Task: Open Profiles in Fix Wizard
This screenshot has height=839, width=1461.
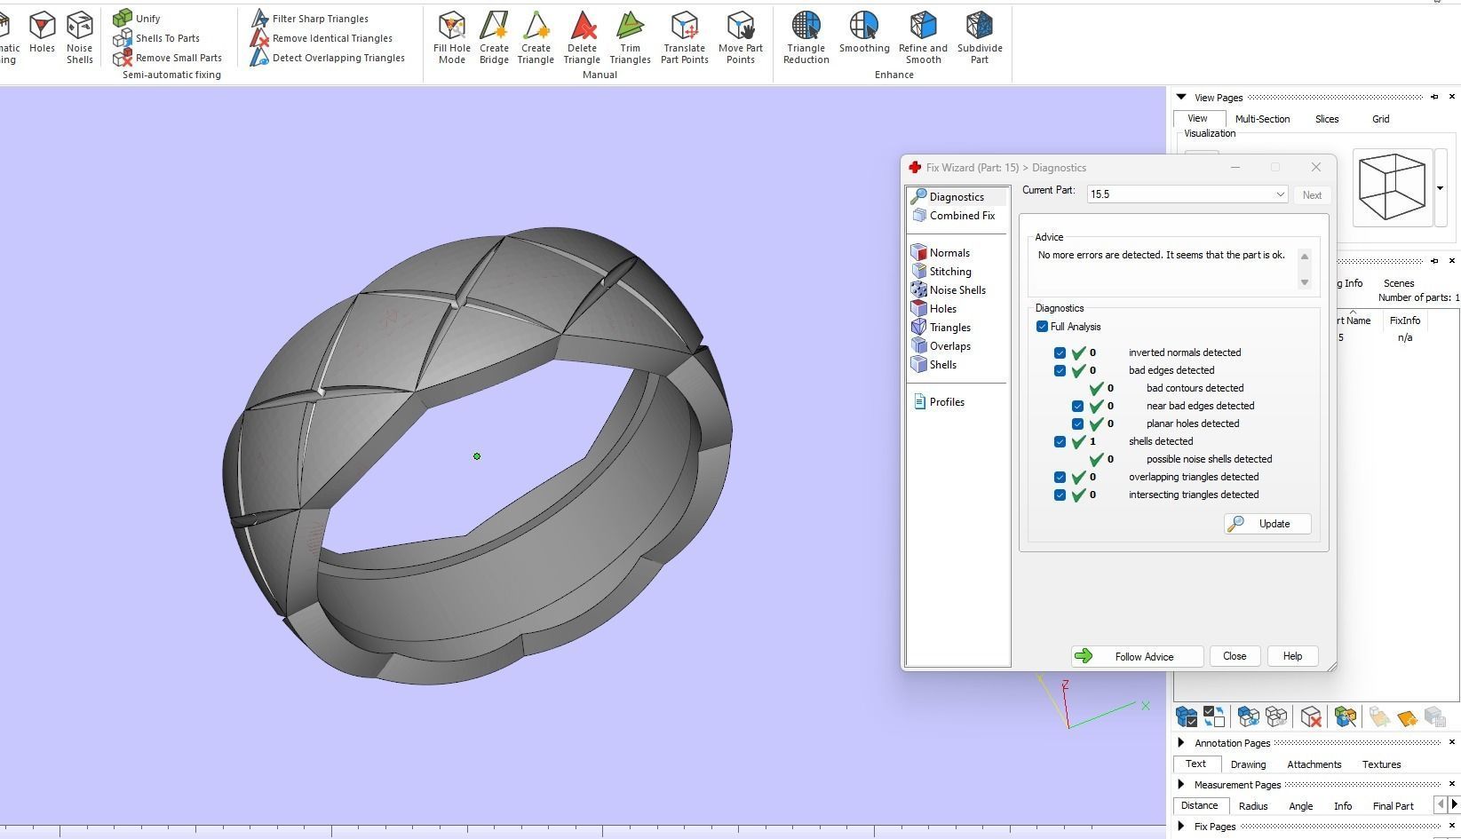Action: point(940,402)
